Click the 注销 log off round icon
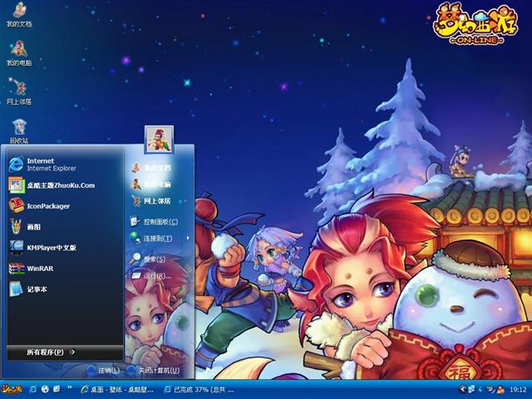 pos(91,370)
